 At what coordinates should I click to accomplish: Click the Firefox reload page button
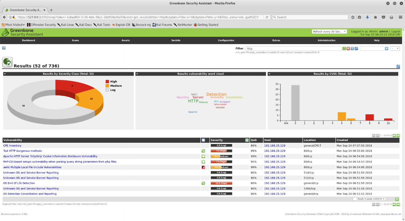point(267,17)
